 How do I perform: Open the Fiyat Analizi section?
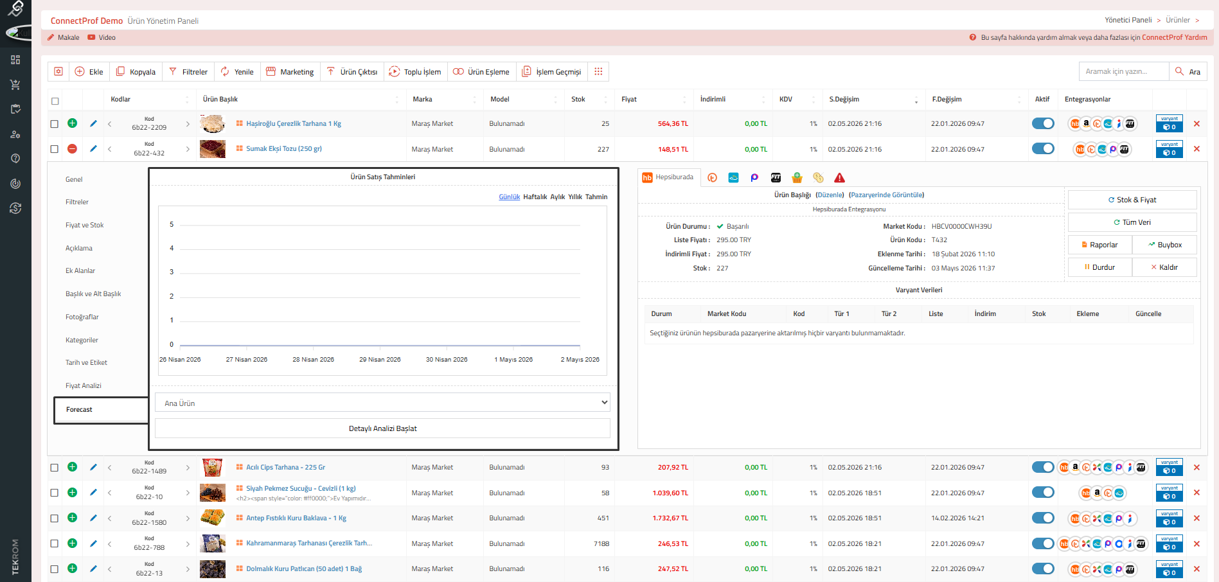84,385
